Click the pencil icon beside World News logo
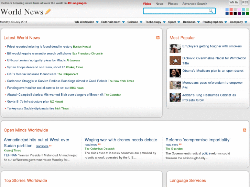Image resolution: width=250 pixels, height=187 pixels. coord(48,11)
